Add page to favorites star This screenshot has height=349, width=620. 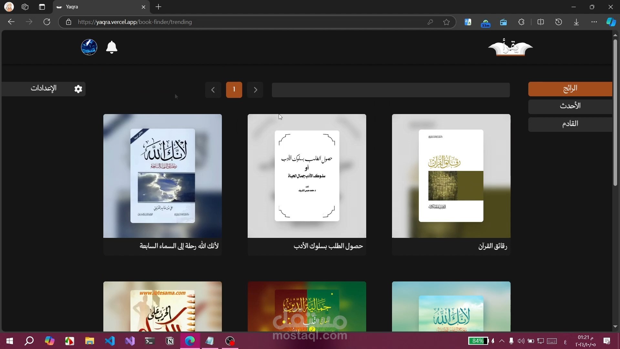[x=446, y=22]
